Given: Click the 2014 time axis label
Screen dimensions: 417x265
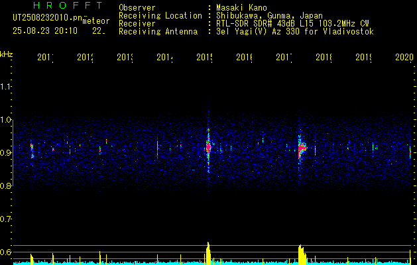Looking at the screenshot, I should (x=164, y=58).
